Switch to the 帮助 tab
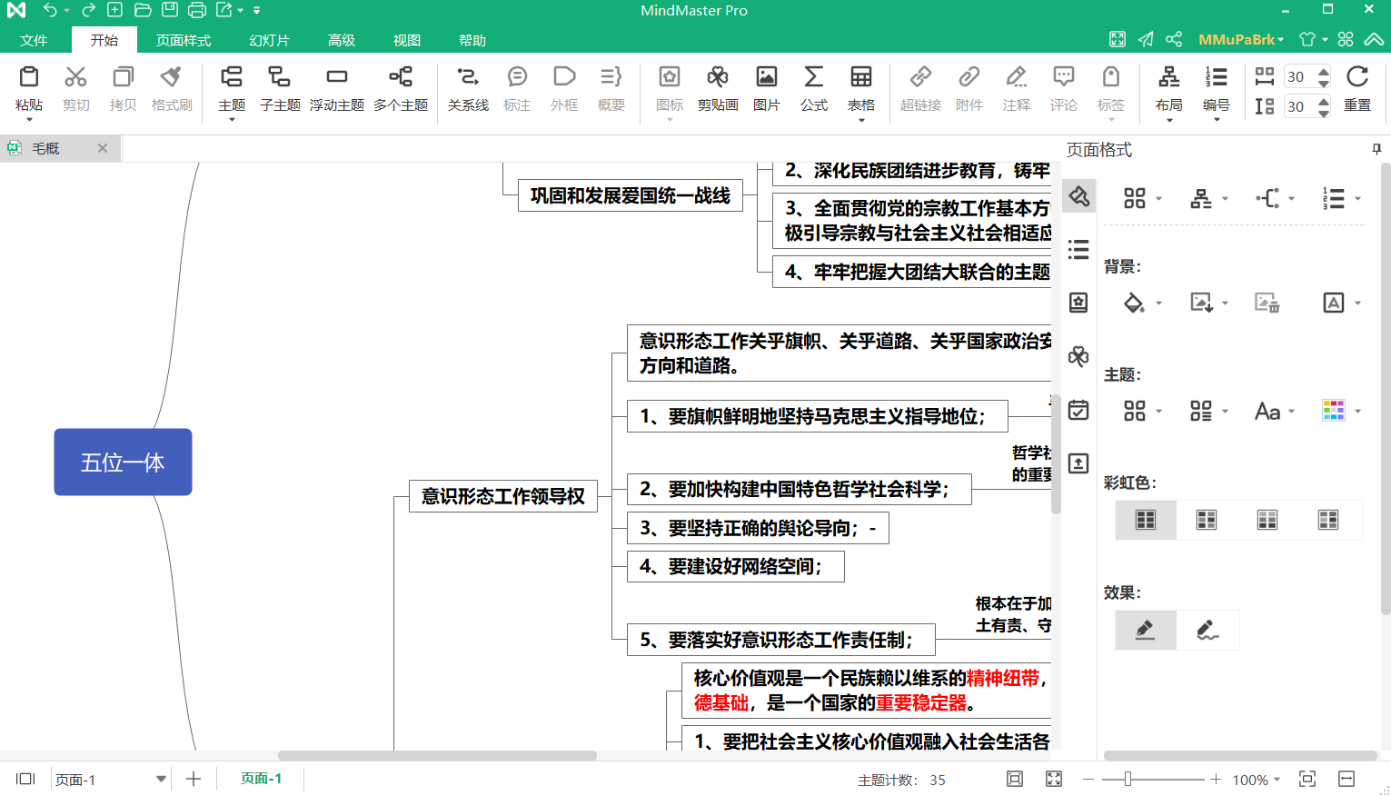 tap(472, 40)
